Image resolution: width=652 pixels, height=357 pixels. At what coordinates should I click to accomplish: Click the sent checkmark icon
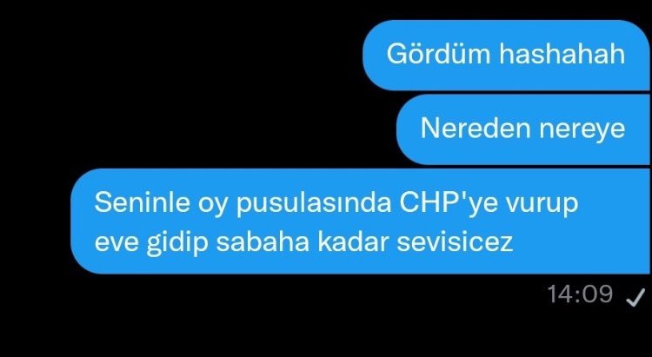pyautogui.click(x=635, y=298)
